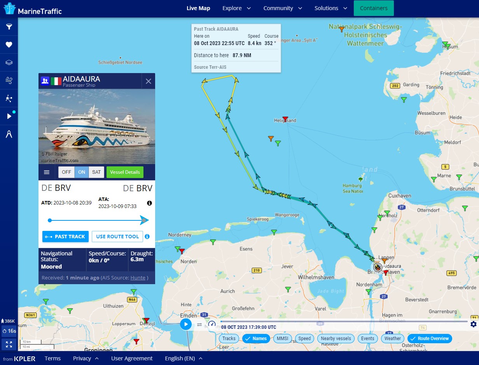Enable the Tracks chip option
The width and height of the screenshot is (479, 365).
pyautogui.click(x=229, y=339)
